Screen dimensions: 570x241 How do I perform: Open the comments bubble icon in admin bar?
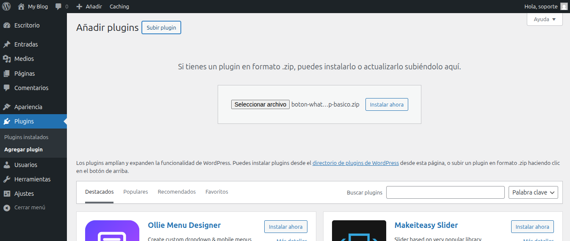(59, 7)
